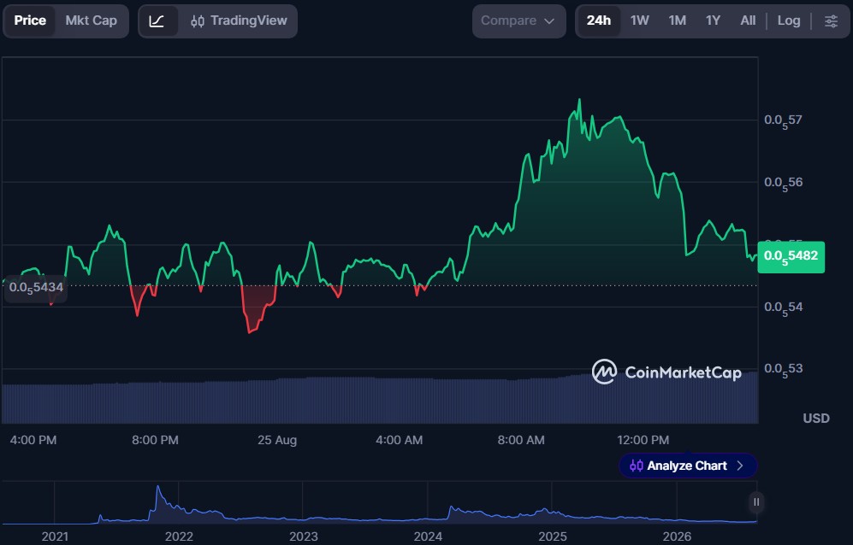The image size is (853, 545).
Task: Select the 1W time range
Action: click(640, 21)
